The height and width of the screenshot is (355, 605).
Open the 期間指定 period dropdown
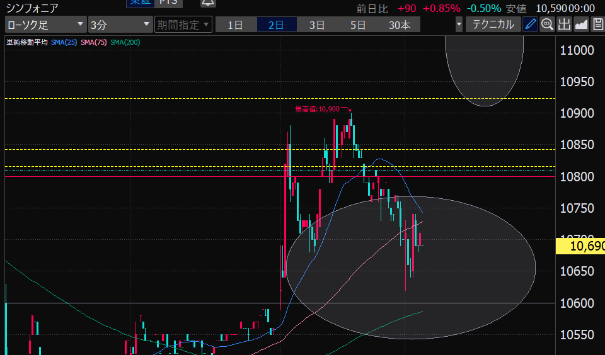[x=183, y=25]
